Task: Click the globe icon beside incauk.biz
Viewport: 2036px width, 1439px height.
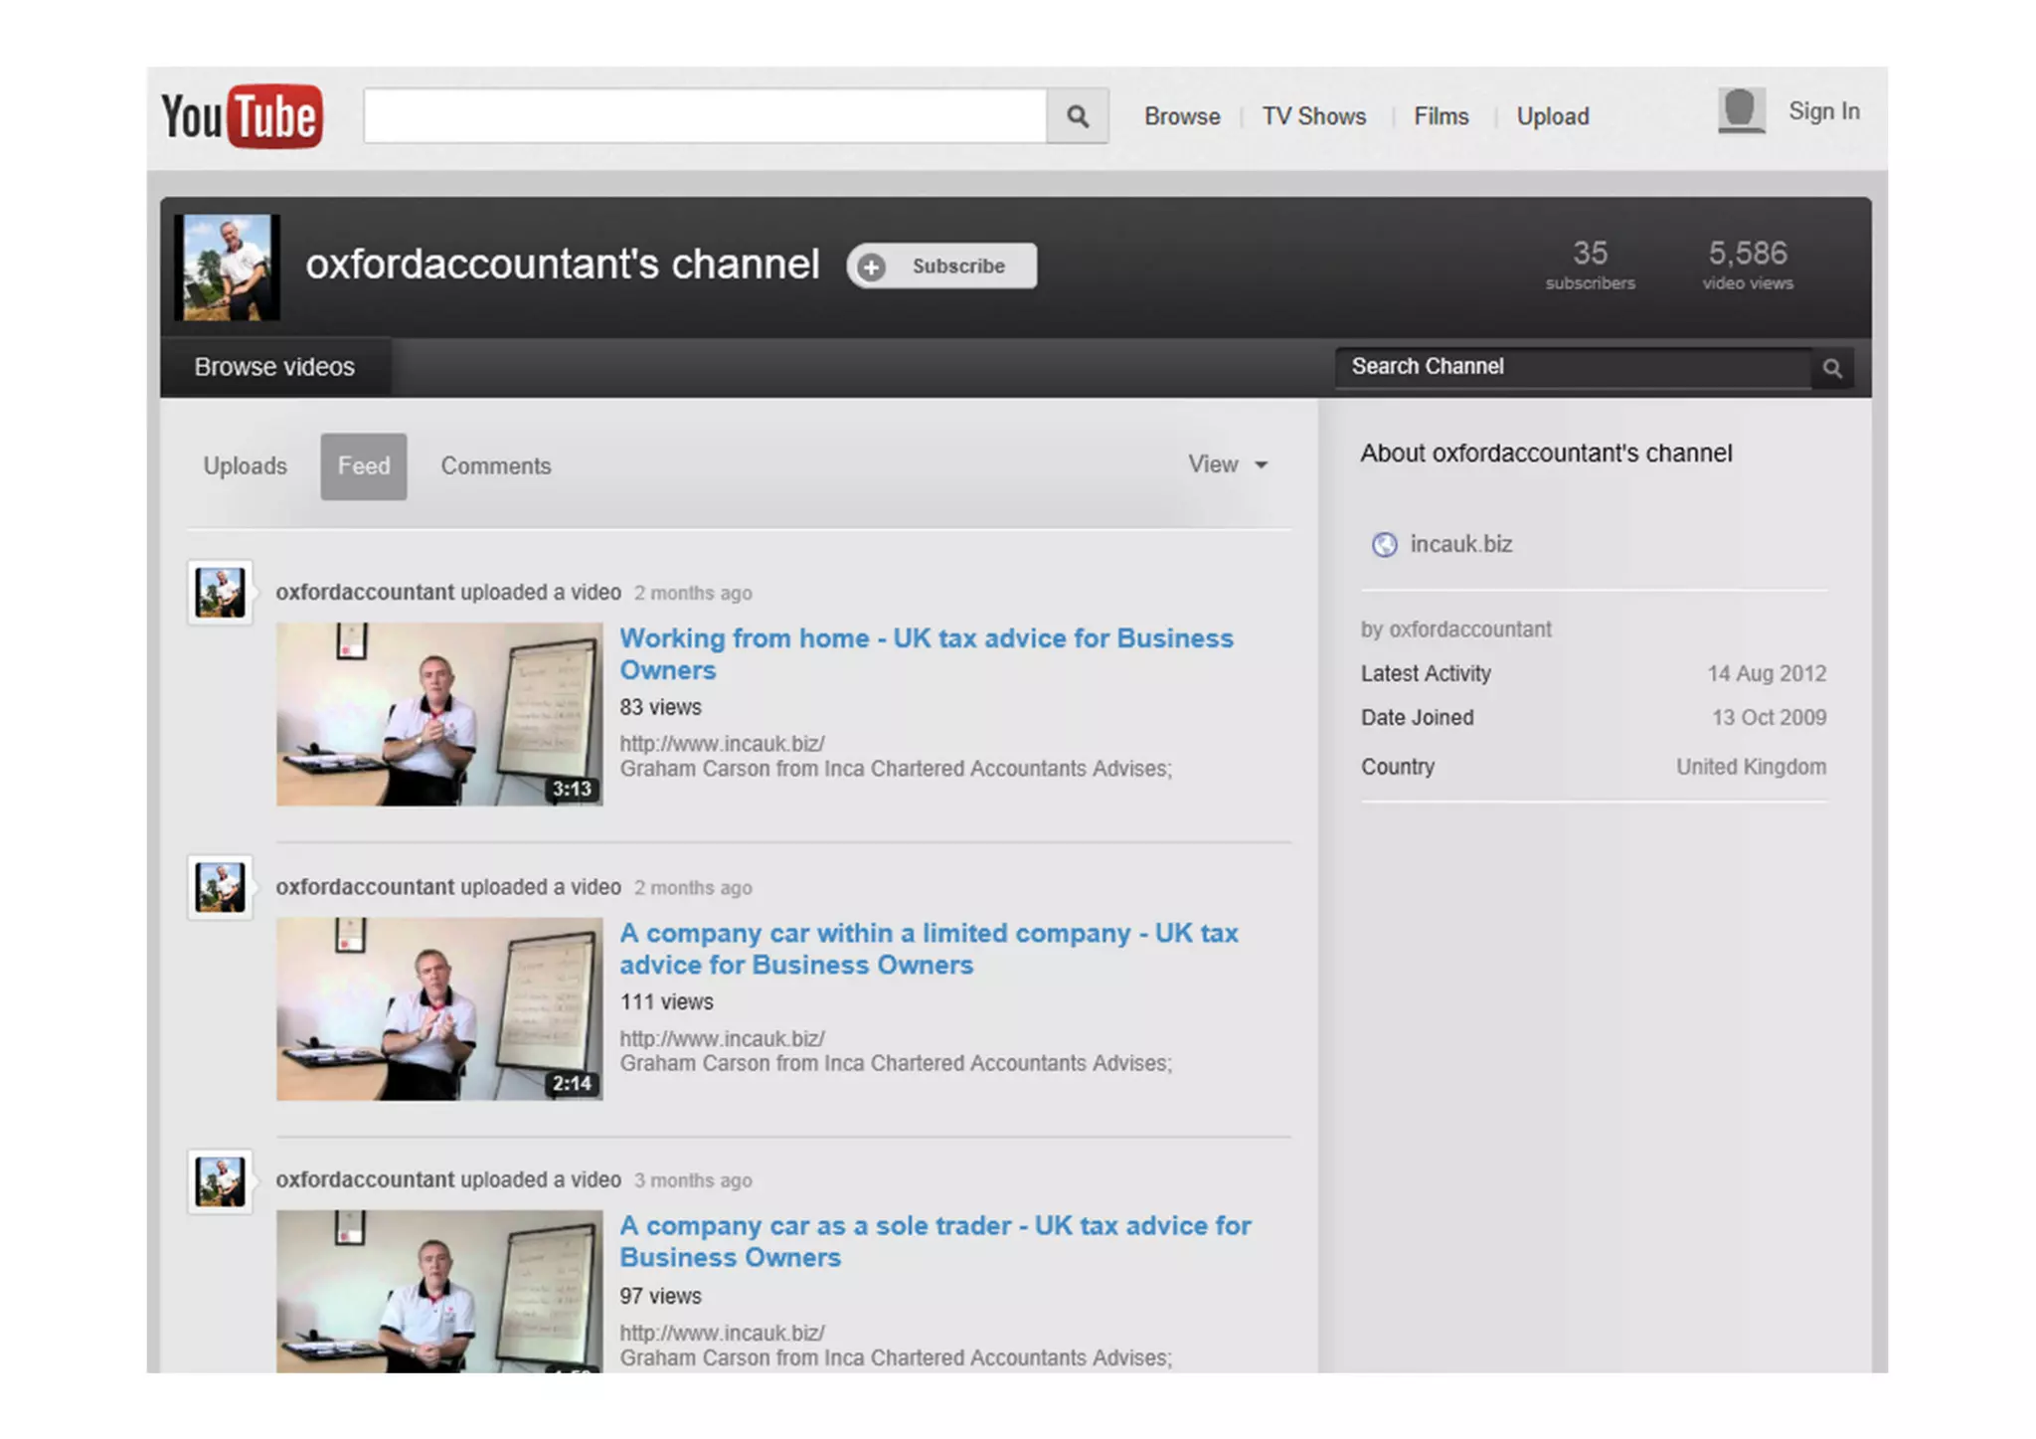Action: [1384, 545]
